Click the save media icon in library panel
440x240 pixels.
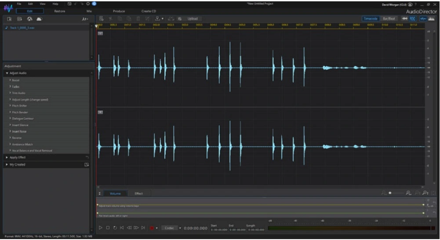(x=19, y=19)
